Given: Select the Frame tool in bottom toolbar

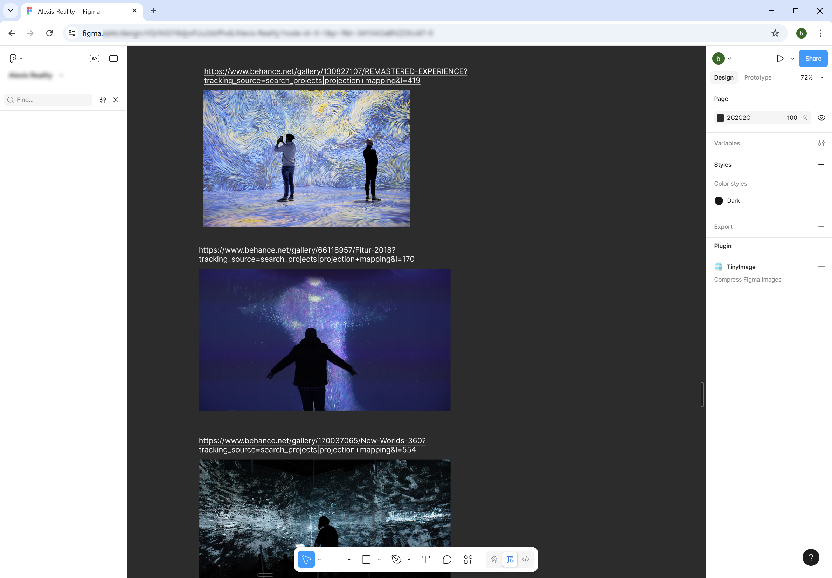Looking at the screenshot, I should point(337,559).
